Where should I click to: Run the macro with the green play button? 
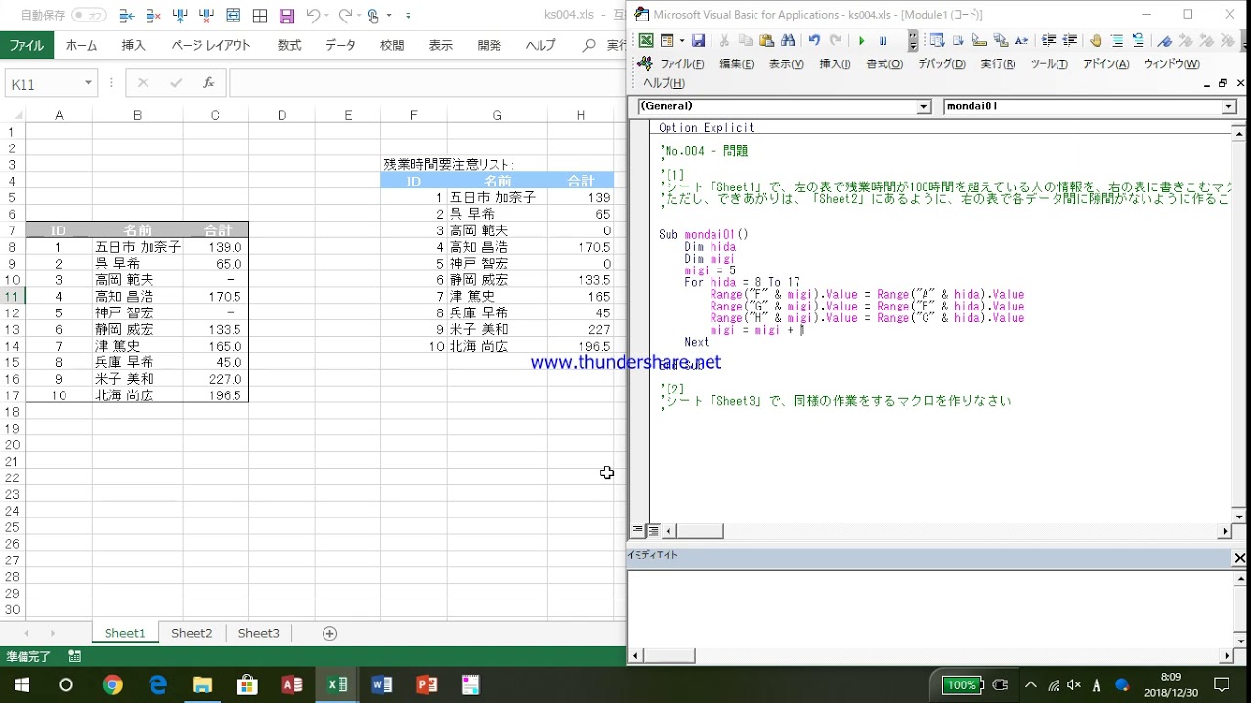(x=861, y=41)
